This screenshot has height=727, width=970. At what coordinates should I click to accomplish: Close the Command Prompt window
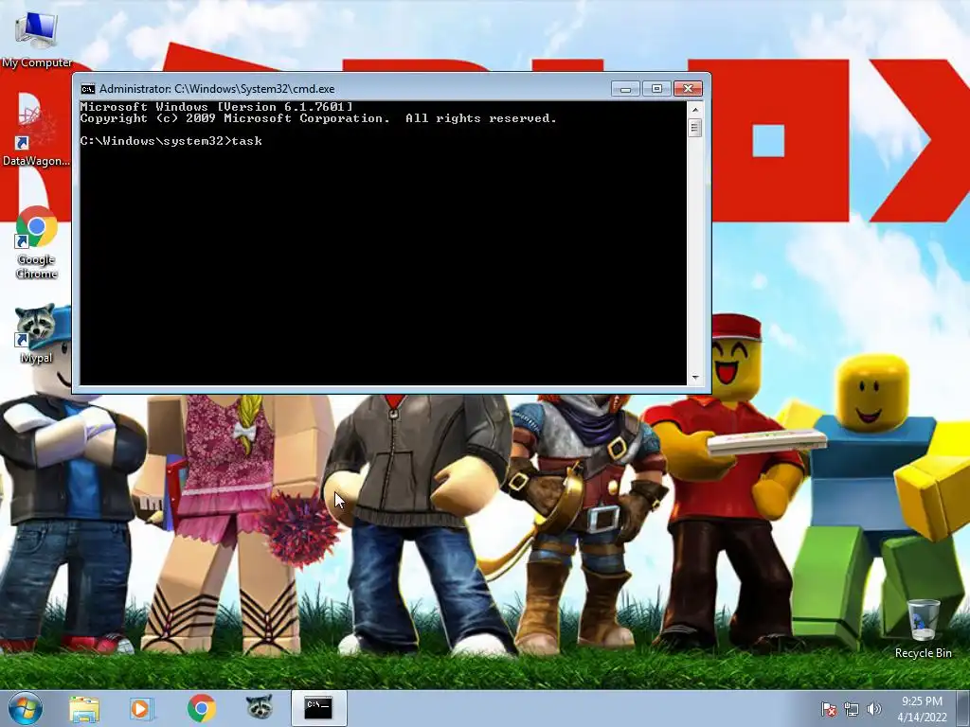coord(688,89)
